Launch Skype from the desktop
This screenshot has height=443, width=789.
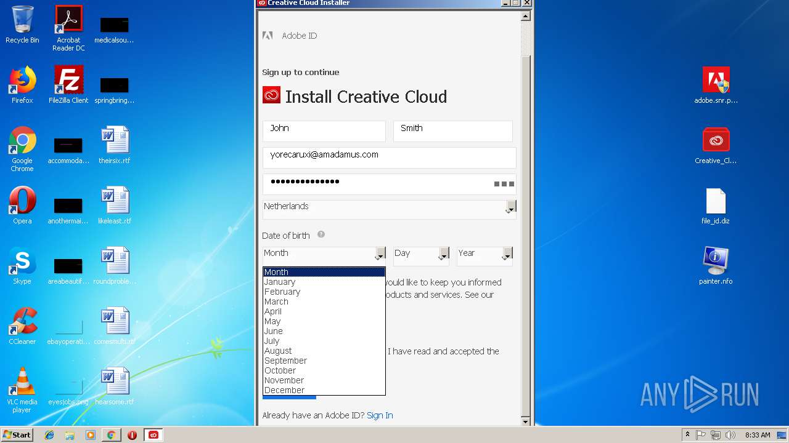pyautogui.click(x=22, y=266)
